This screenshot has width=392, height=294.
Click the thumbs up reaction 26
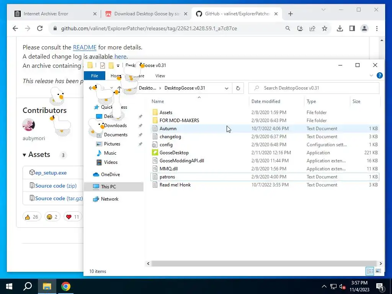(x=31, y=217)
